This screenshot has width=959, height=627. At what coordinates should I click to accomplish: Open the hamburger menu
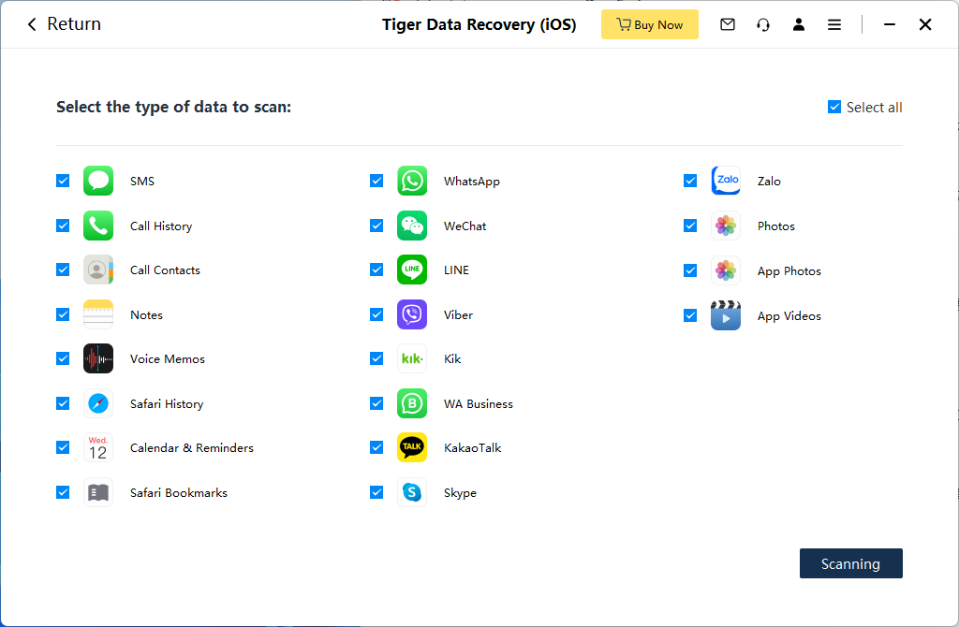coord(834,24)
